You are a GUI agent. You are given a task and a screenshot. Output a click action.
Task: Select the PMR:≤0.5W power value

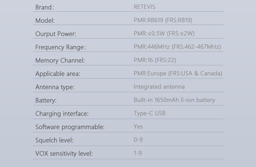164,33
